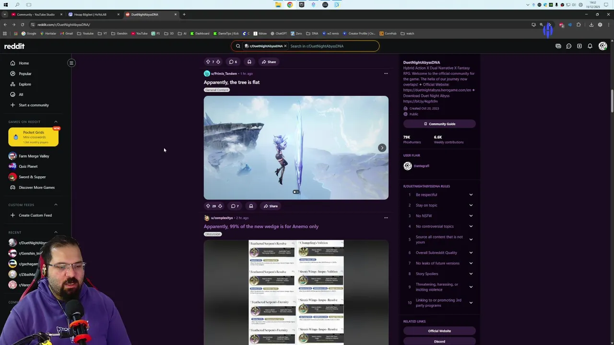Click the Windows Start button
Image resolution: width=614 pixels, height=345 pixels.
pos(6,5)
